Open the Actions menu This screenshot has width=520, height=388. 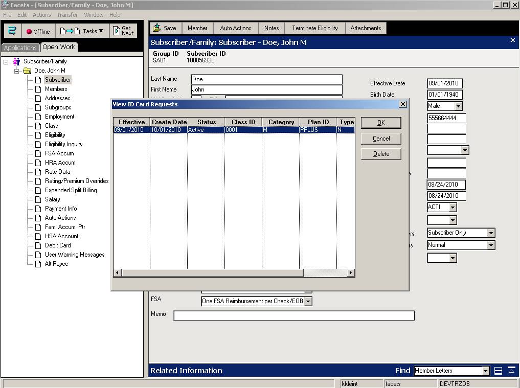(41, 15)
